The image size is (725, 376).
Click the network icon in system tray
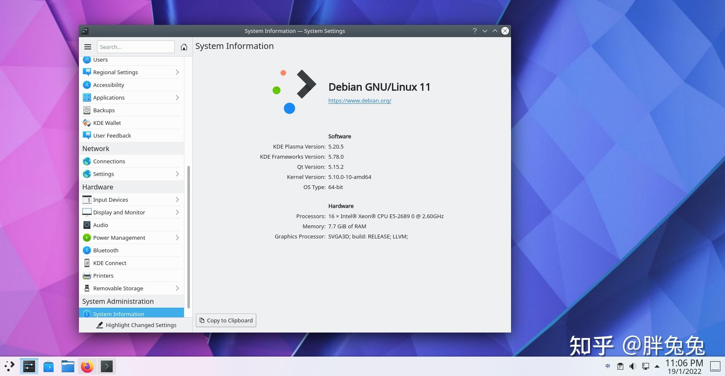click(646, 366)
